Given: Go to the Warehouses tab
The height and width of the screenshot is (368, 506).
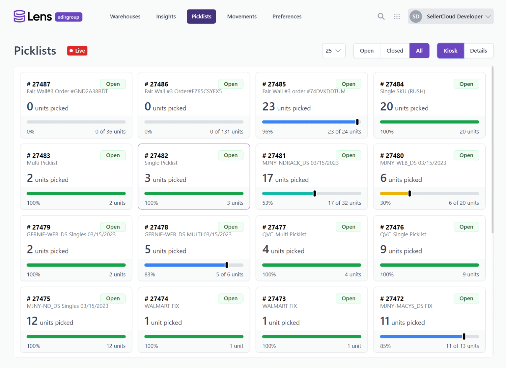Looking at the screenshot, I should [125, 16].
